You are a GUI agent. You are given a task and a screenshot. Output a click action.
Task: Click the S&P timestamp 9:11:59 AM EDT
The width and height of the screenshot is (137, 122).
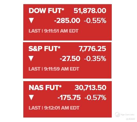point(62,69)
